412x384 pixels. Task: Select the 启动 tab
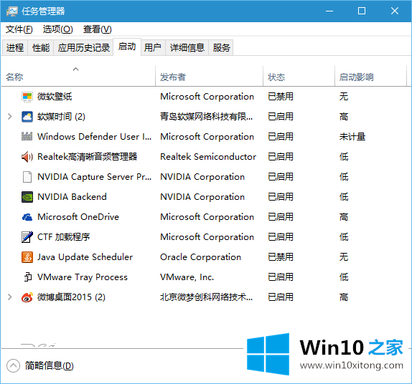pyautogui.click(x=127, y=47)
